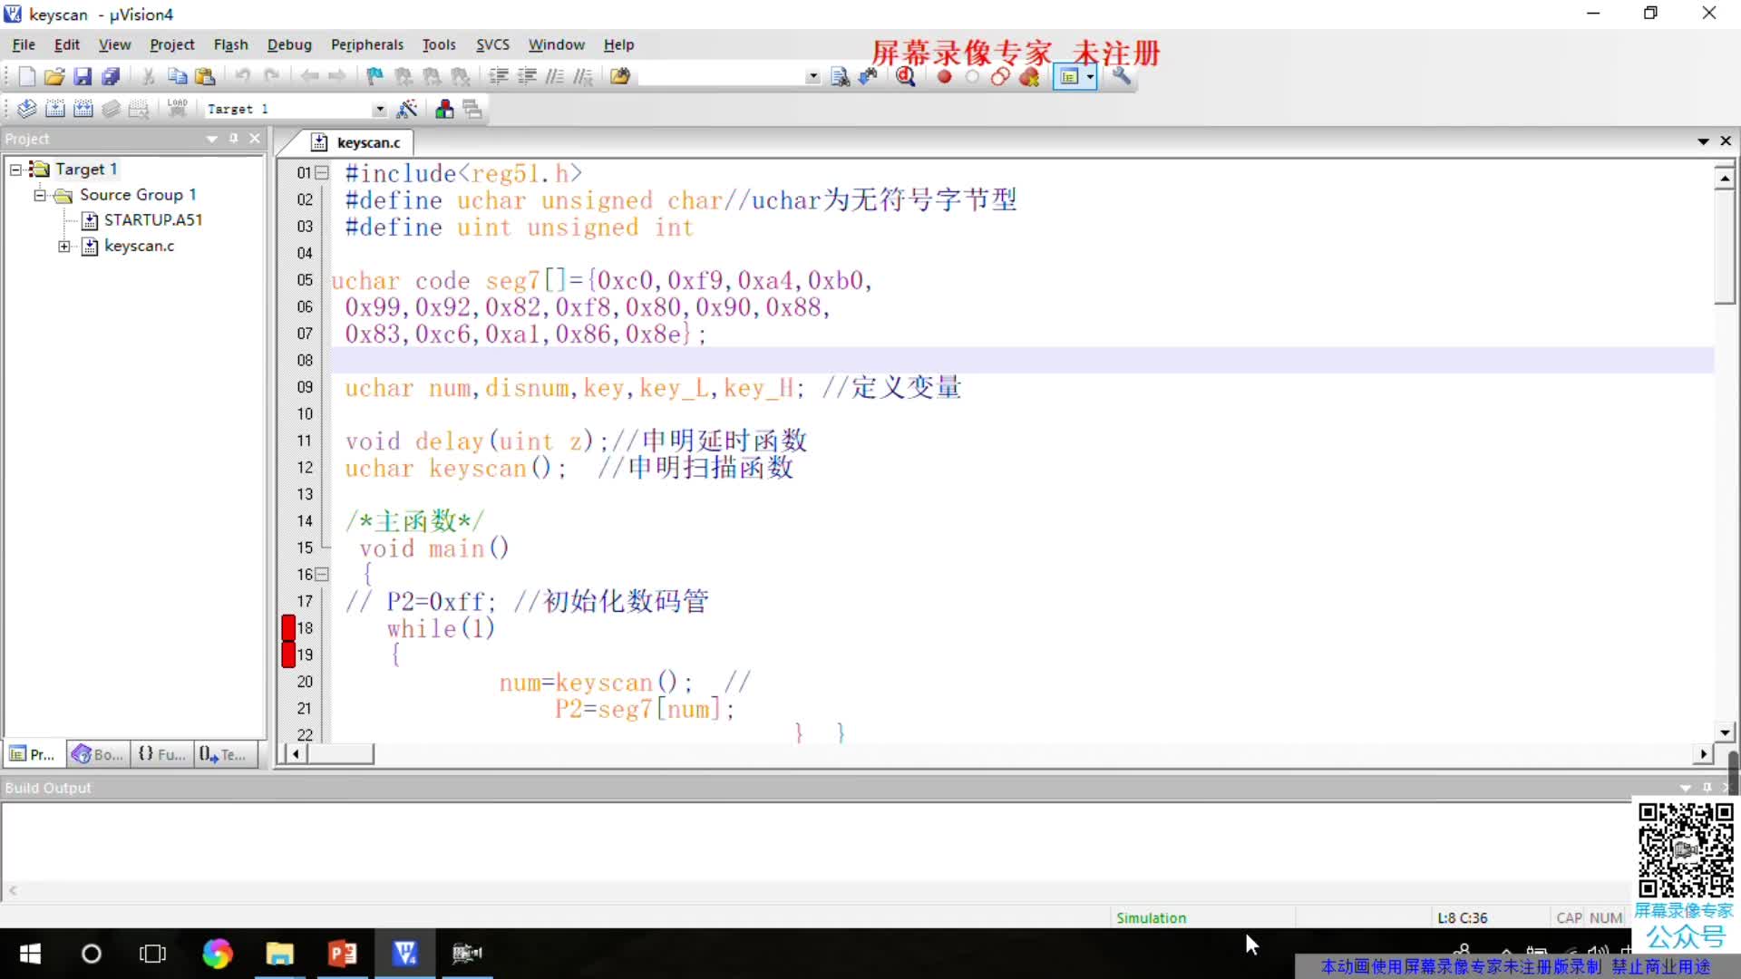This screenshot has height=979, width=1741.
Task: Kill all breakpoints with the red X icon
Action: [x=1029, y=77]
